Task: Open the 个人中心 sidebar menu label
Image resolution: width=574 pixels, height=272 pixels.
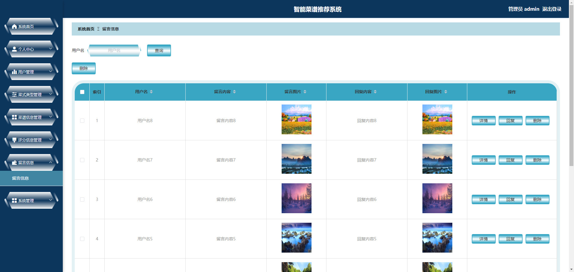Action: click(x=26, y=49)
